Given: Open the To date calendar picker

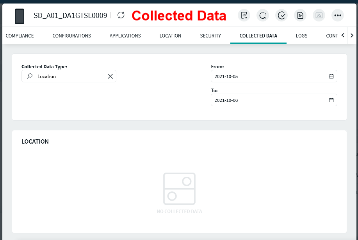Looking at the screenshot, I should pos(331,100).
